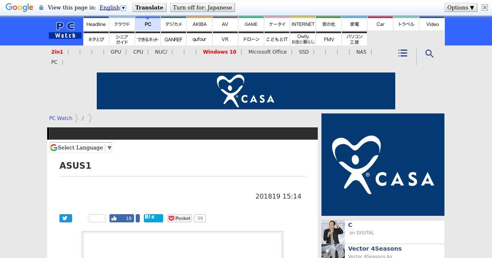492x258 pixels.
Task: Open the ケータイ tab
Action: 277,24
